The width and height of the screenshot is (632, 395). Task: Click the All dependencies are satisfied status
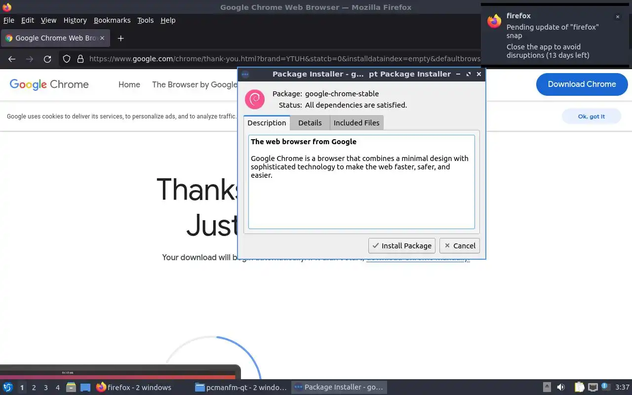pyautogui.click(x=356, y=105)
